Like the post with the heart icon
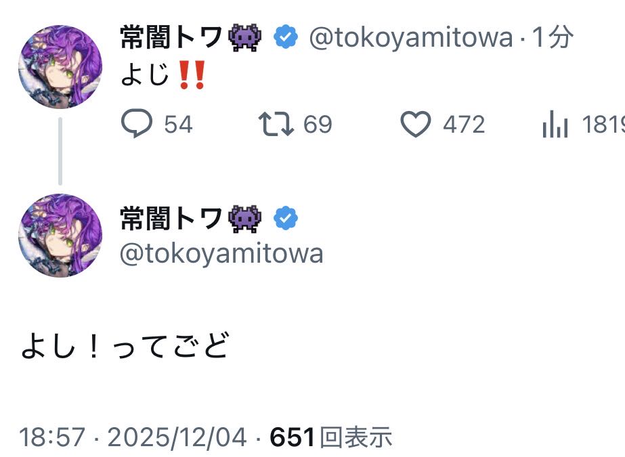Viewport: 625px width, 457px height. click(415, 124)
